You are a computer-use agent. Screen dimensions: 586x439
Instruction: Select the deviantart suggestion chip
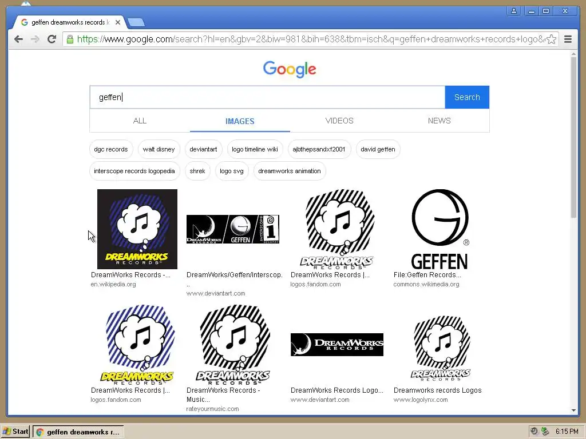[x=203, y=149]
